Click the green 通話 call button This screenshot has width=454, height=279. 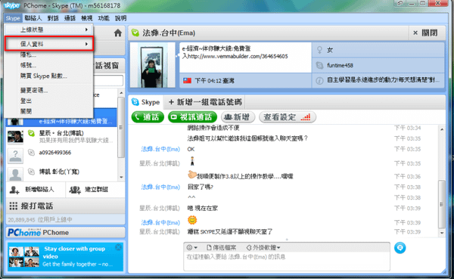[x=148, y=117]
